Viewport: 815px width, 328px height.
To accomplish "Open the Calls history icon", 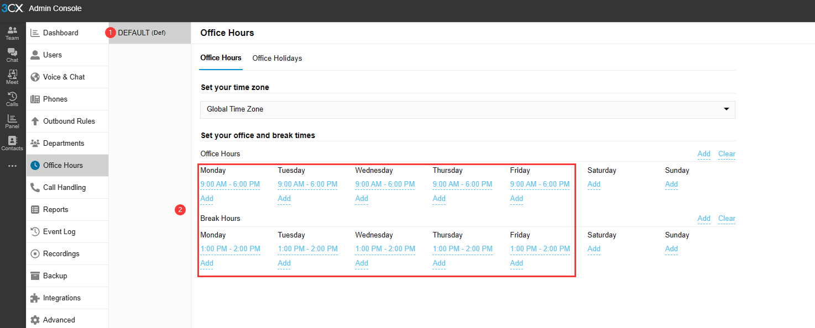I will click(x=12, y=99).
